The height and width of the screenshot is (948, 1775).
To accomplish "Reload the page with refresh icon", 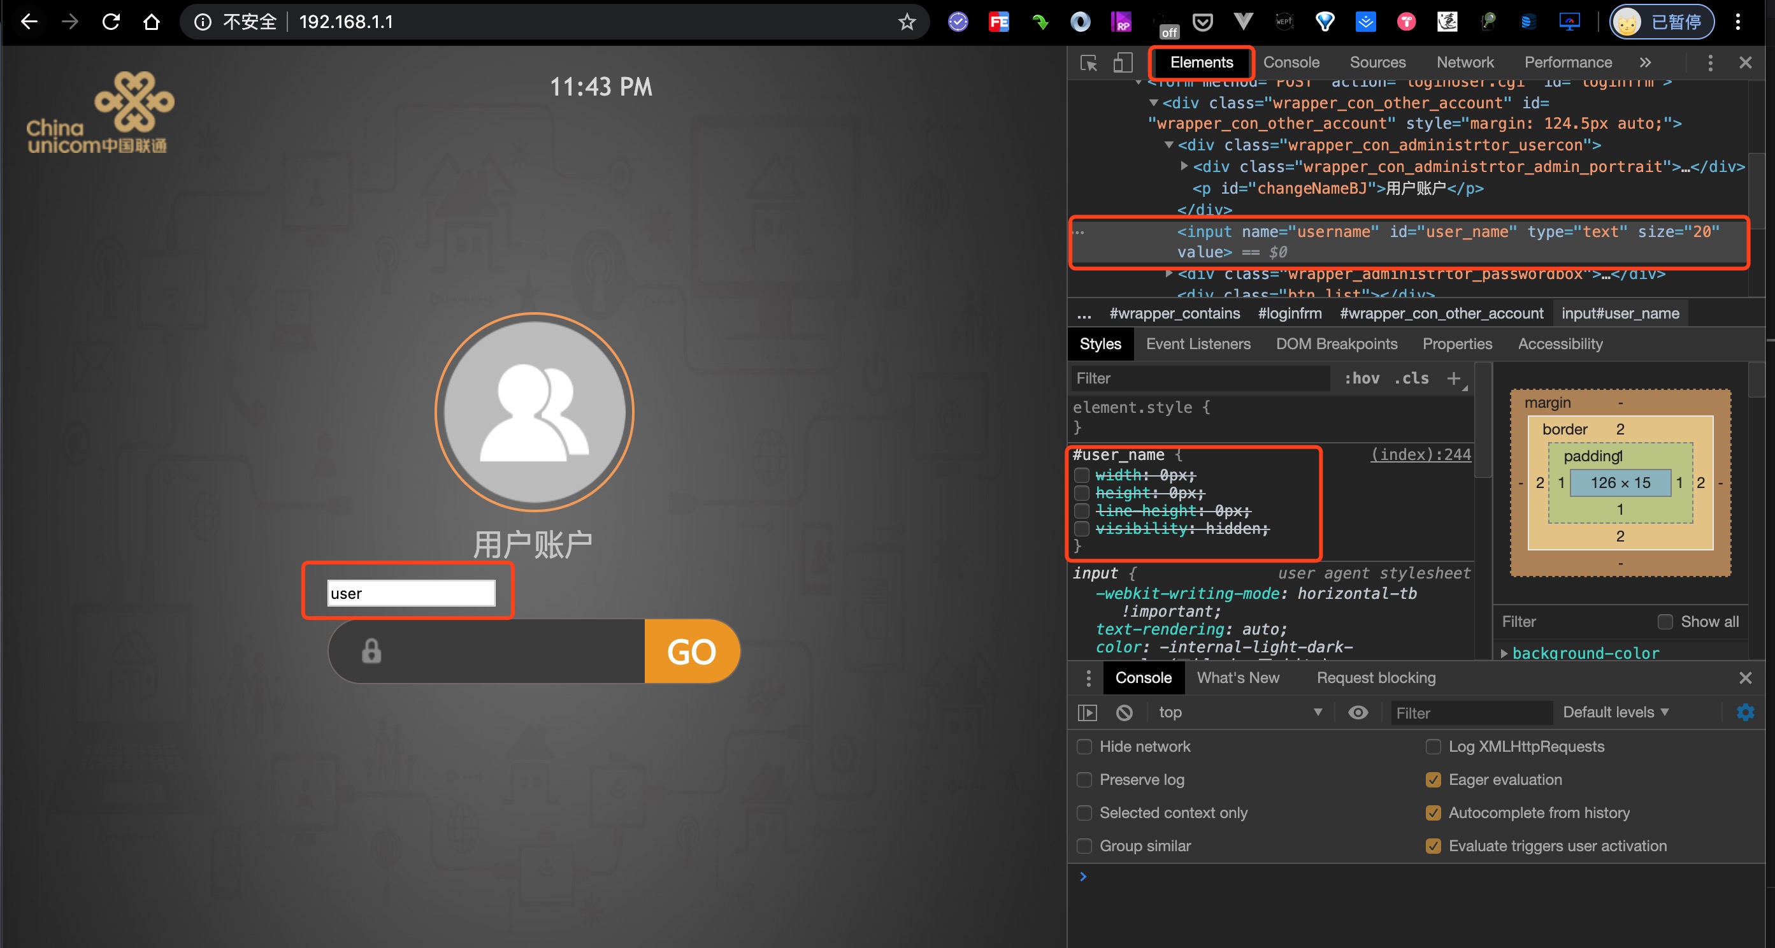I will [x=111, y=22].
